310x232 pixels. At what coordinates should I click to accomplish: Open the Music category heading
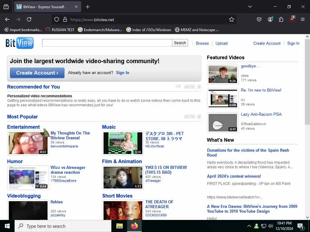109,127
